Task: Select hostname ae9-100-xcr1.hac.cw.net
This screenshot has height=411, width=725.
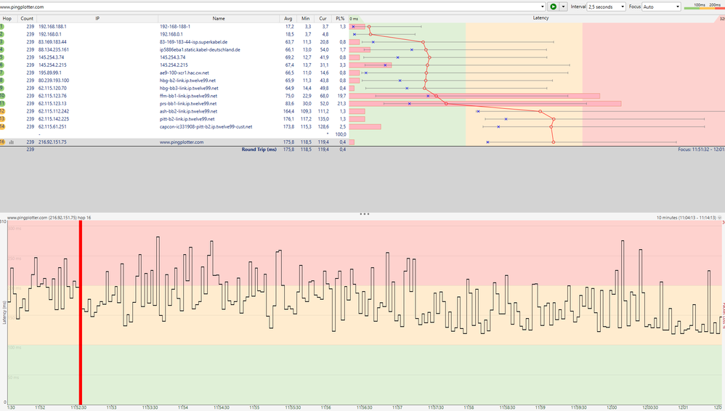Action: 184,73
